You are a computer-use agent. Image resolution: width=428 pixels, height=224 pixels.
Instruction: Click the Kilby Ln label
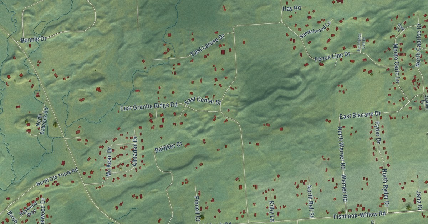pyautogui.click(x=272, y=210)
